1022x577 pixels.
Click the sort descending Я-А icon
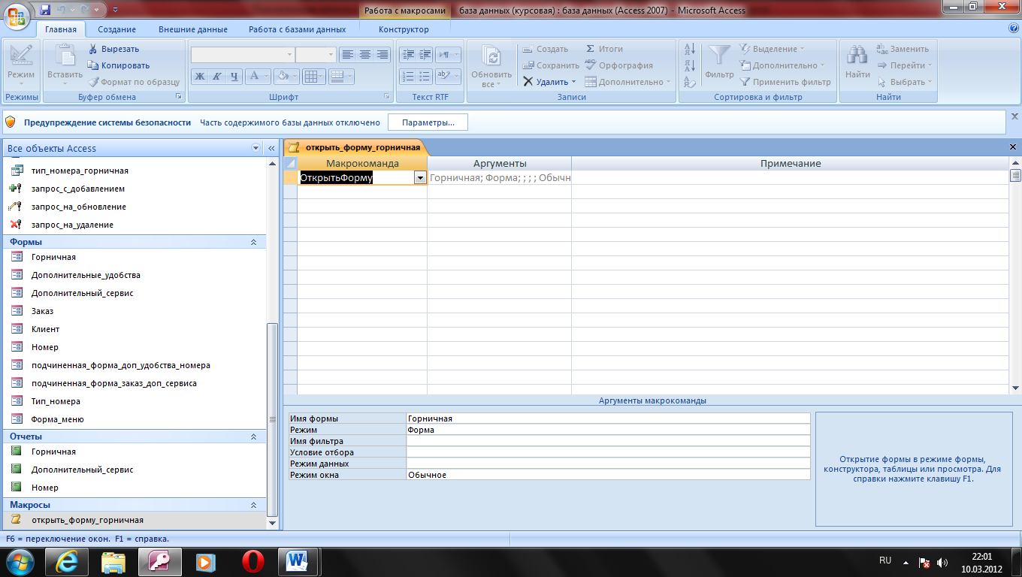[x=690, y=66]
